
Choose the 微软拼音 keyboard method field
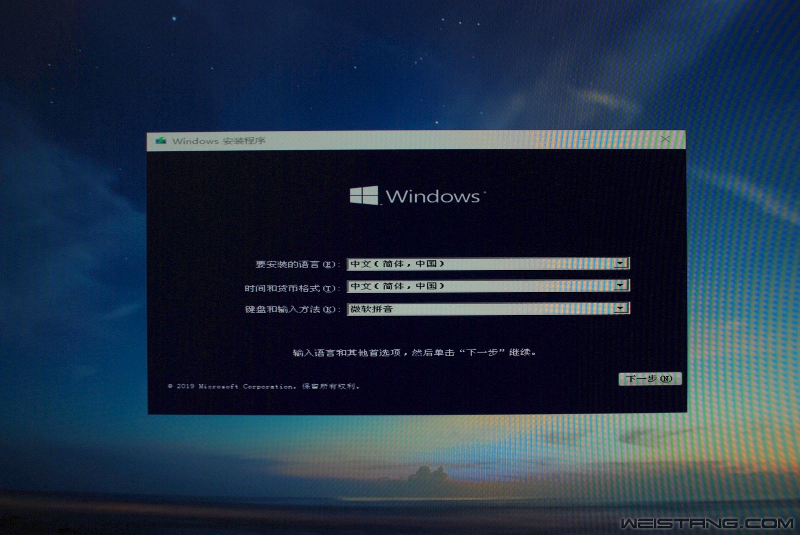tap(488, 308)
